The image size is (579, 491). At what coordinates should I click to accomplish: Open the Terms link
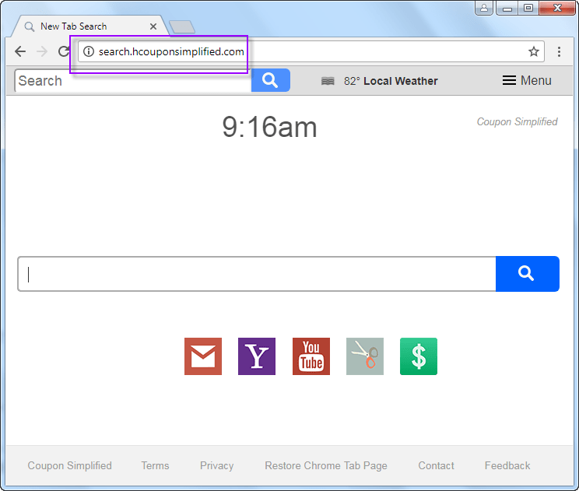point(155,465)
